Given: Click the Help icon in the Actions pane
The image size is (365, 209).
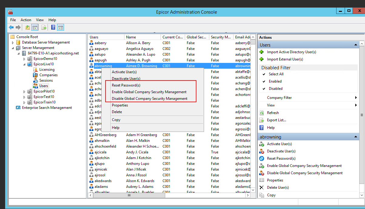Looking at the screenshot, I should [x=262, y=128].
